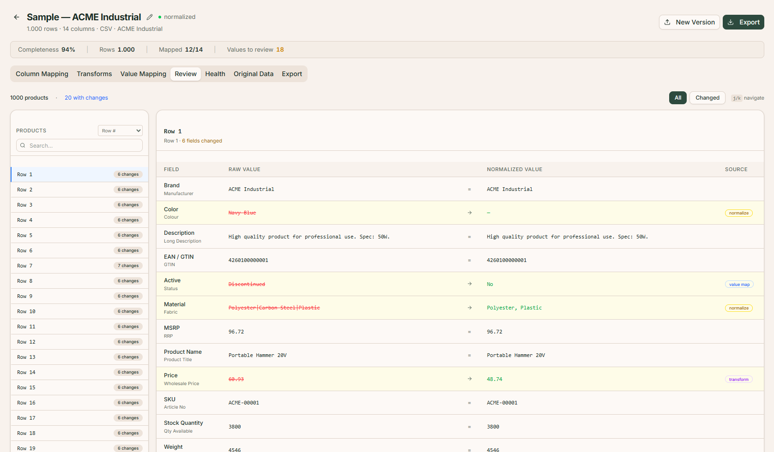Click the arrow icon in Color row

469,213
